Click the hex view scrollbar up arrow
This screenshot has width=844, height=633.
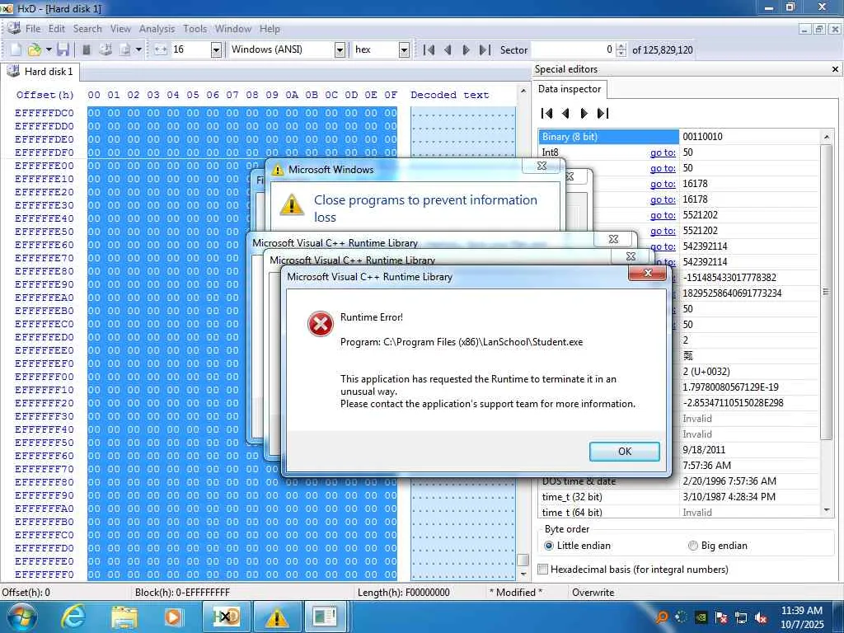point(523,91)
